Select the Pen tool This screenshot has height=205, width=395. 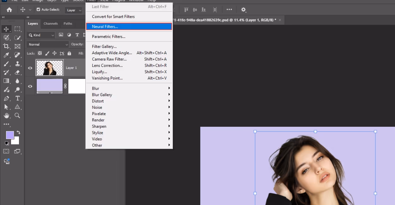(x=6, y=98)
